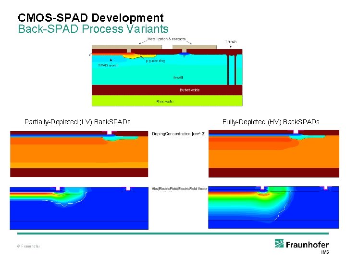Click the 'n-well' label in the cross-section
This screenshot has width=346, height=260.
pyautogui.click(x=178, y=78)
